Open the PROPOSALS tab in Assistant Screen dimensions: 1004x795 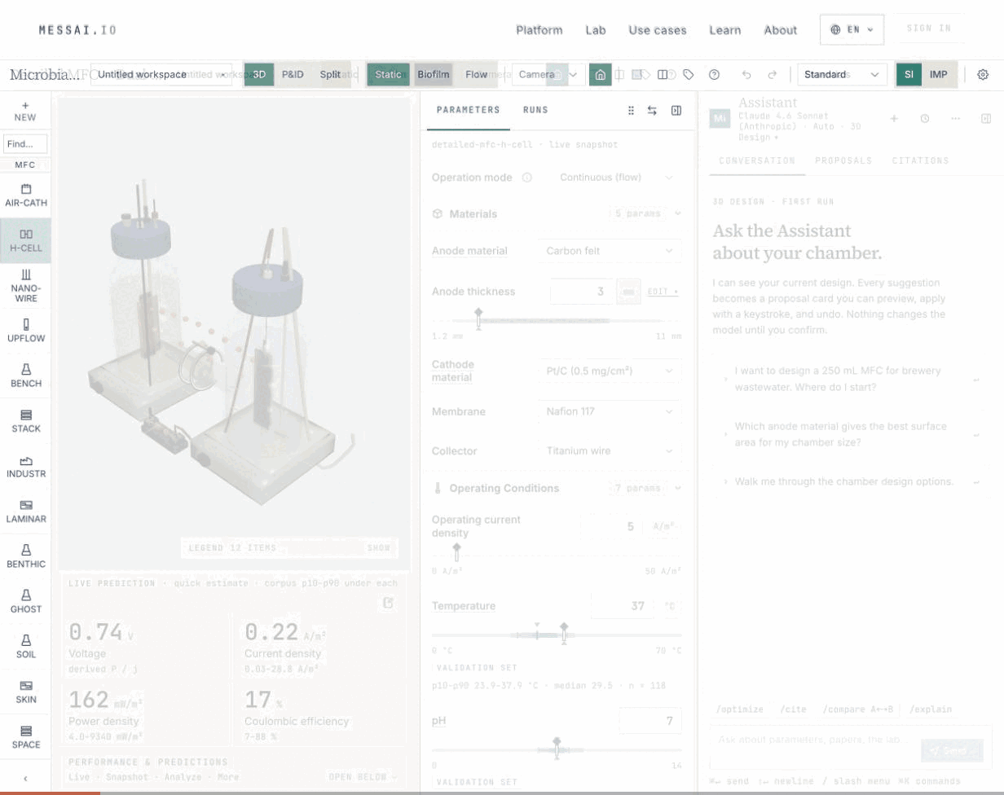point(843,160)
